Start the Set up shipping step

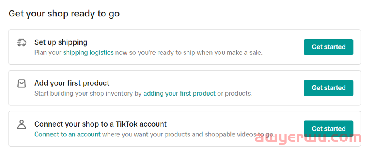point(328,47)
